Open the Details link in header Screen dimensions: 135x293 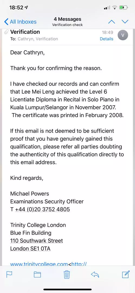107,39
